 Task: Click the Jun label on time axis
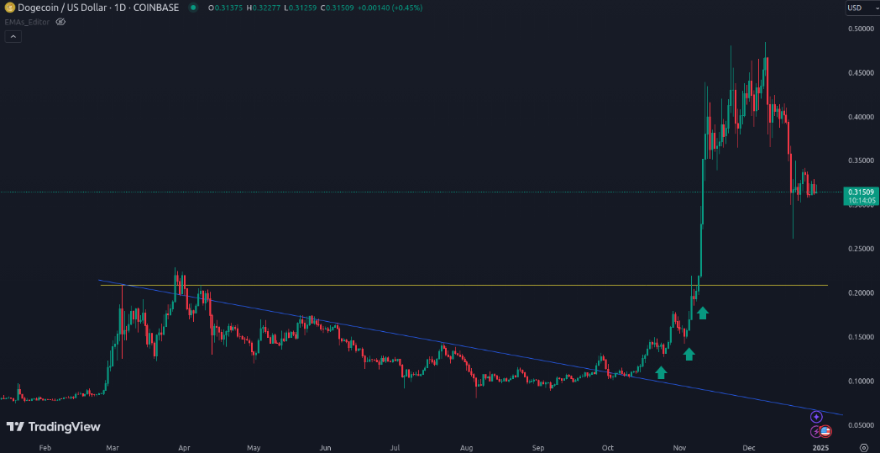(325, 448)
